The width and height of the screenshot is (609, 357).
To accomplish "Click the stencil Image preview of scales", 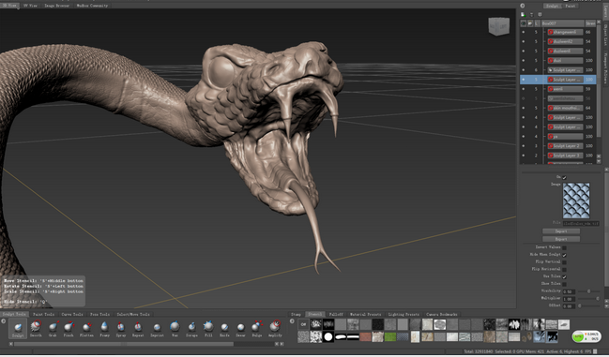I will (576, 201).
